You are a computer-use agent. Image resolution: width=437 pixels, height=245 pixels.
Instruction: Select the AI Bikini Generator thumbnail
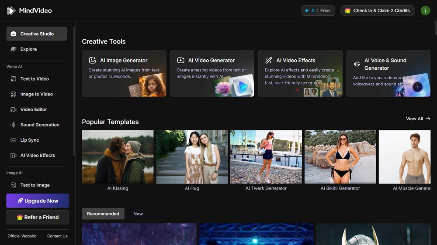click(x=340, y=157)
